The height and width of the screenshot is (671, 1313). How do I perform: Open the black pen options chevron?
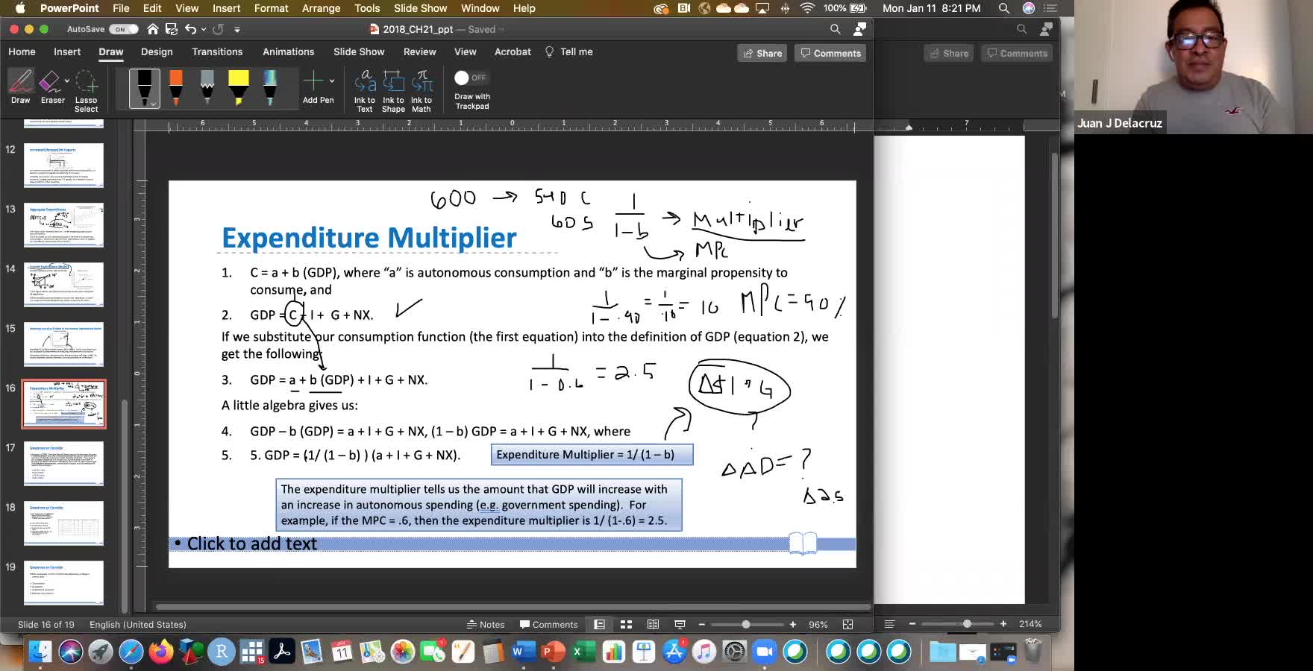point(153,104)
